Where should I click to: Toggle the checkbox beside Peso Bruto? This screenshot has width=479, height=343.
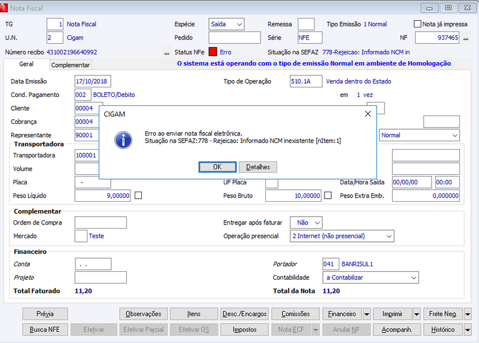coord(328,195)
